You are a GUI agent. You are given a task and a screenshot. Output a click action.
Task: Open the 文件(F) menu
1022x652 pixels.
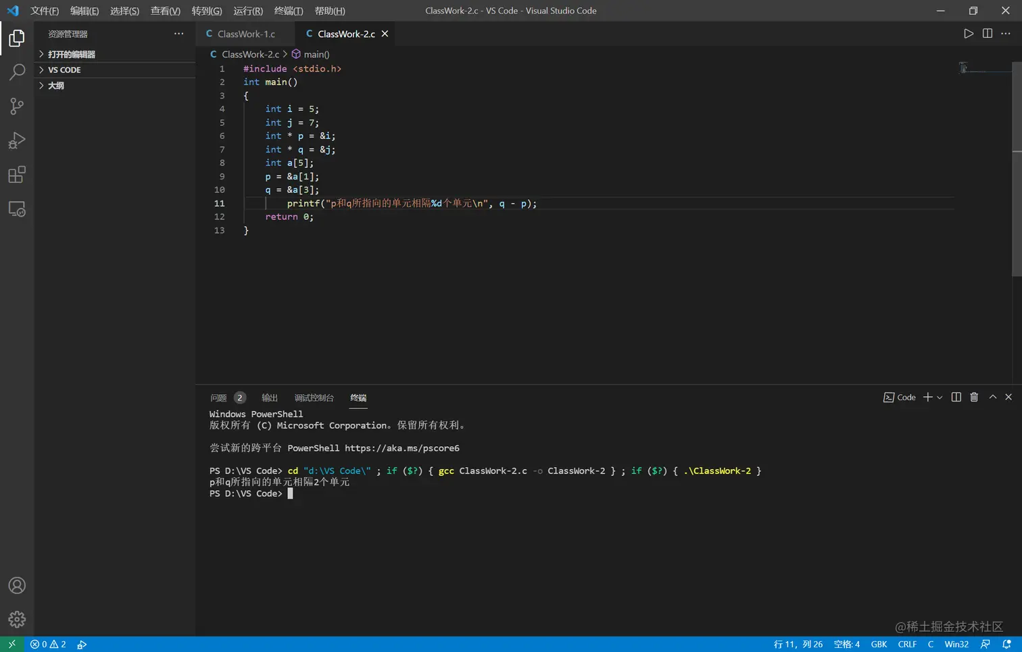coord(45,11)
